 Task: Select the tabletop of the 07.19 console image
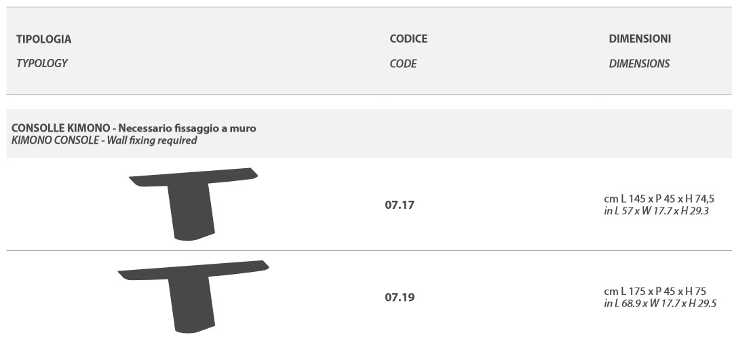193,271
